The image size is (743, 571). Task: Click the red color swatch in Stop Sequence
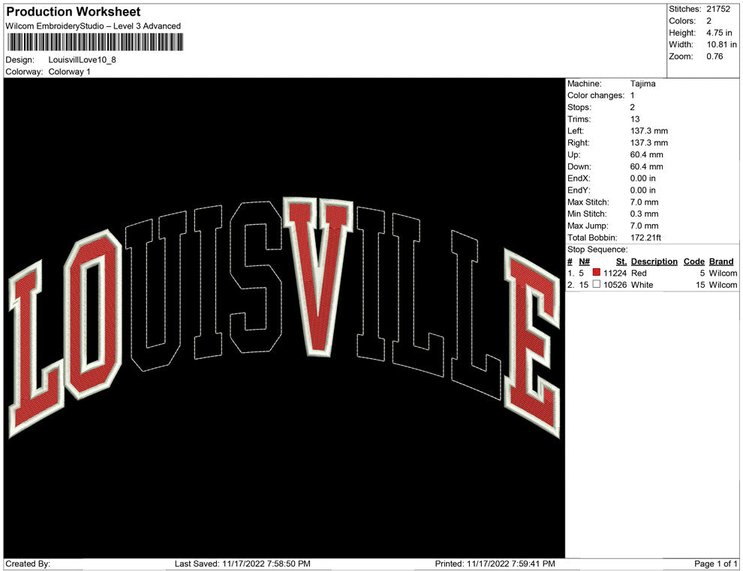(x=597, y=273)
